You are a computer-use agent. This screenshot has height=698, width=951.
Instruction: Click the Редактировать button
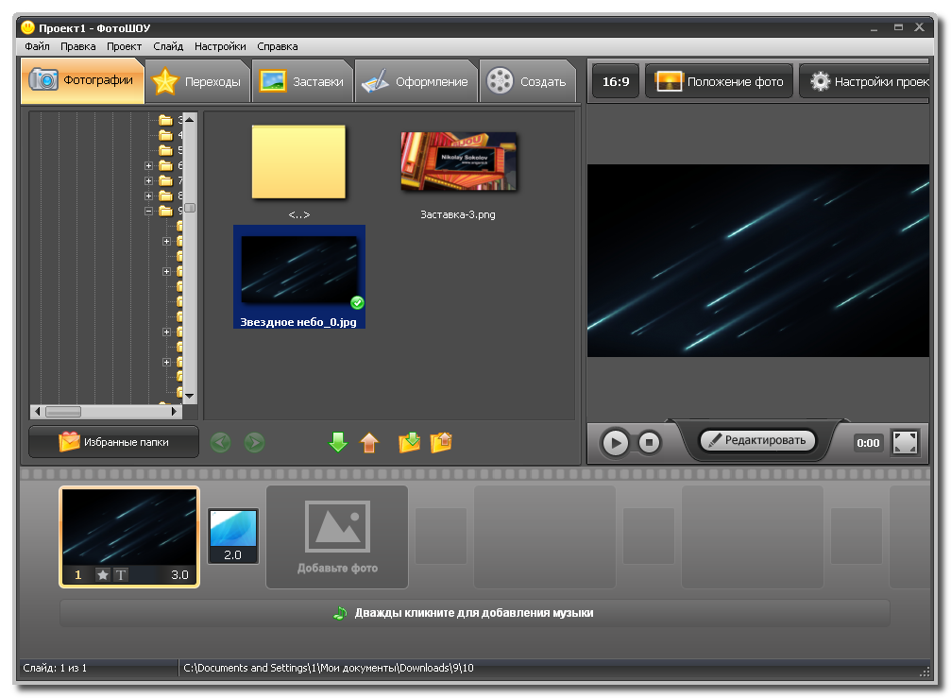756,440
